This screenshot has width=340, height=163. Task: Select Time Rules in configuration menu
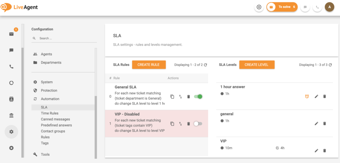click(x=49, y=113)
